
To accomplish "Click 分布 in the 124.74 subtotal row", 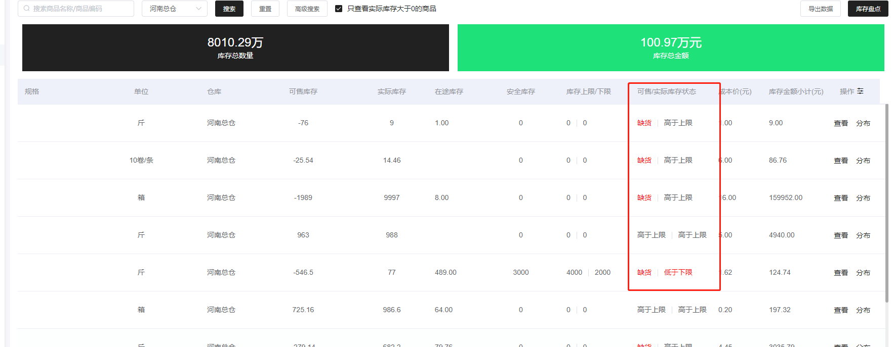I will pyautogui.click(x=863, y=273).
